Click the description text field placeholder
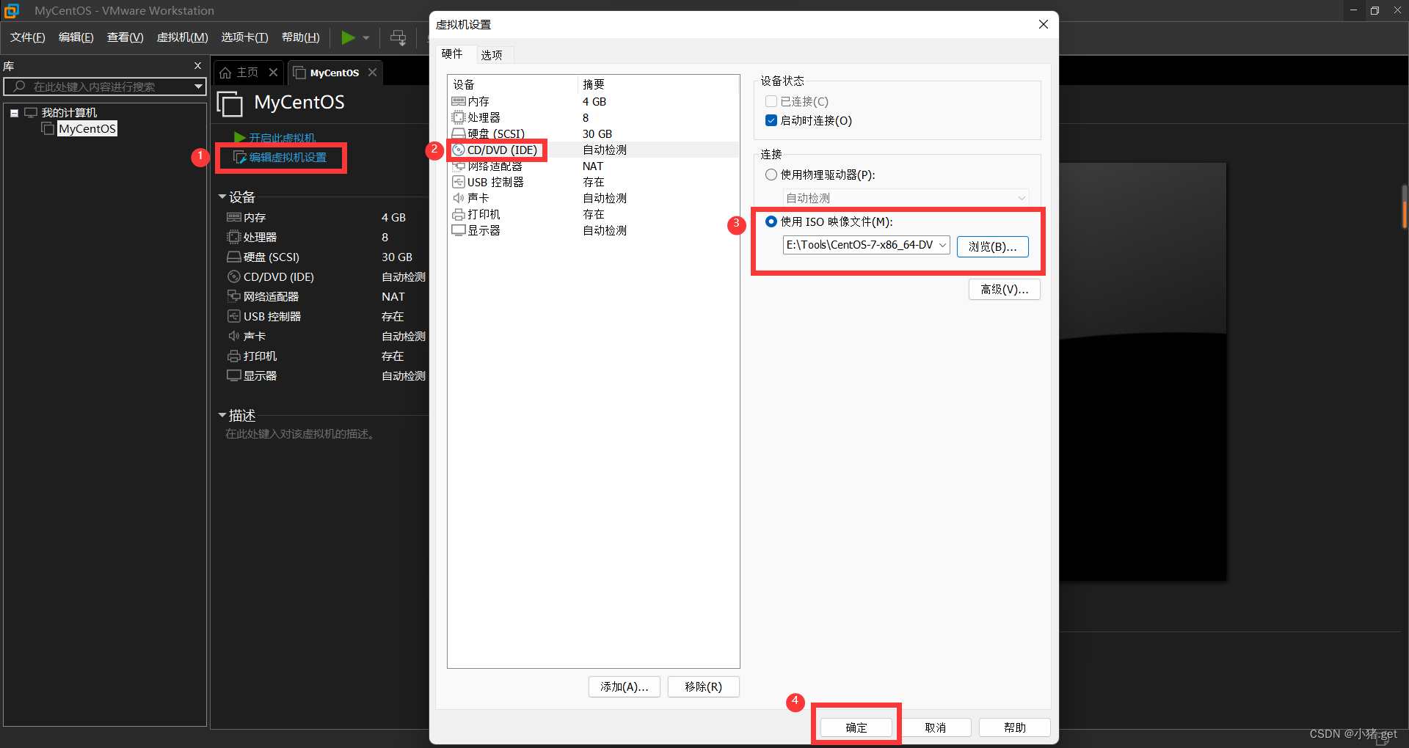1409x748 pixels. (x=301, y=434)
